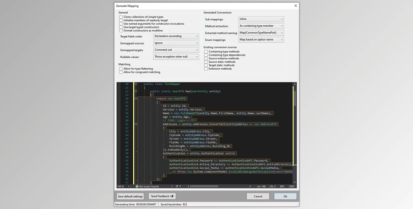Open Method extraction dropdown
The image size is (413, 209).
click(x=261, y=26)
